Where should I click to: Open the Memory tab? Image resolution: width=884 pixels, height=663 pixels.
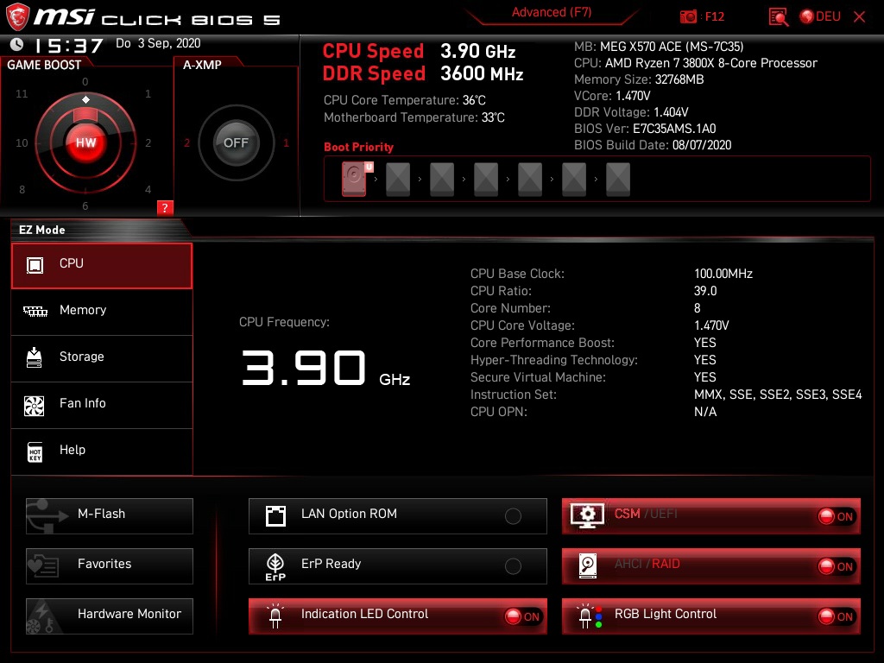click(x=102, y=312)
